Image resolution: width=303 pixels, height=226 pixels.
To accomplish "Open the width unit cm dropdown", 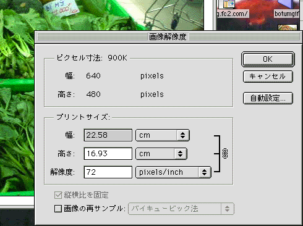I will tap(163, 135).
